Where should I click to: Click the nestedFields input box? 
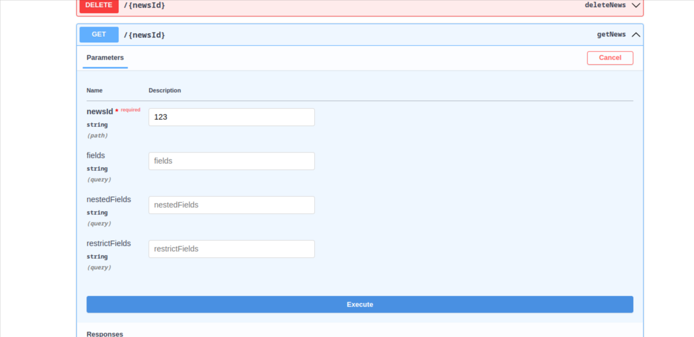coord(232,205)
